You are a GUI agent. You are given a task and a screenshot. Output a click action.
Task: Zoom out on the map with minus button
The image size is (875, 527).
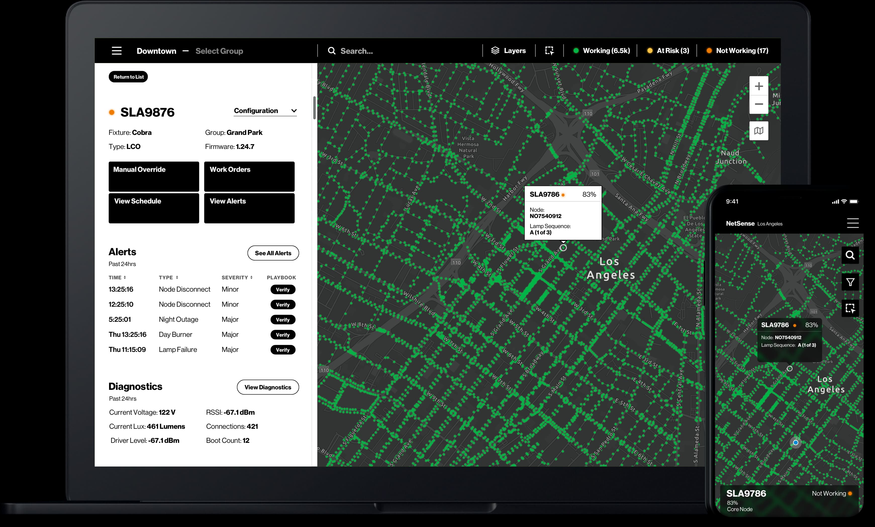(x=758, y=104)
